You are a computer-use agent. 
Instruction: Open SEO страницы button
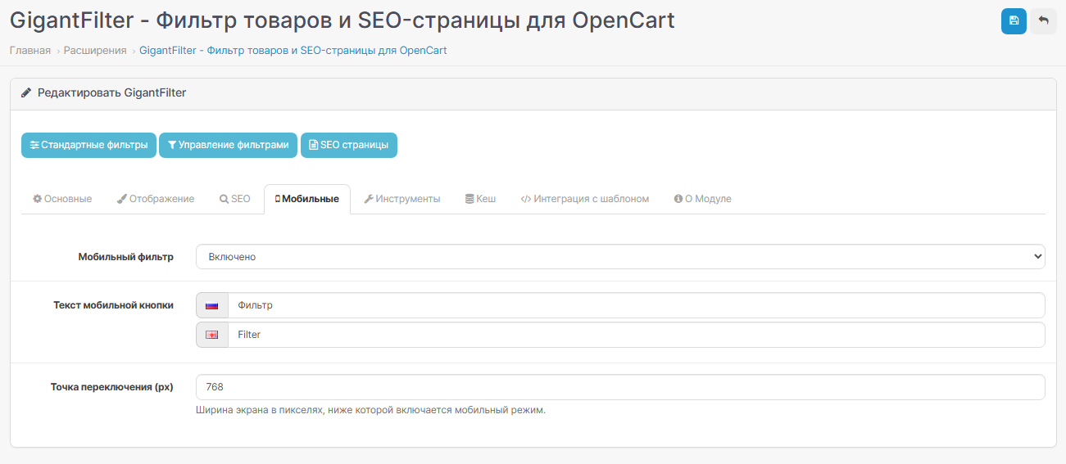tap(349, 145)
